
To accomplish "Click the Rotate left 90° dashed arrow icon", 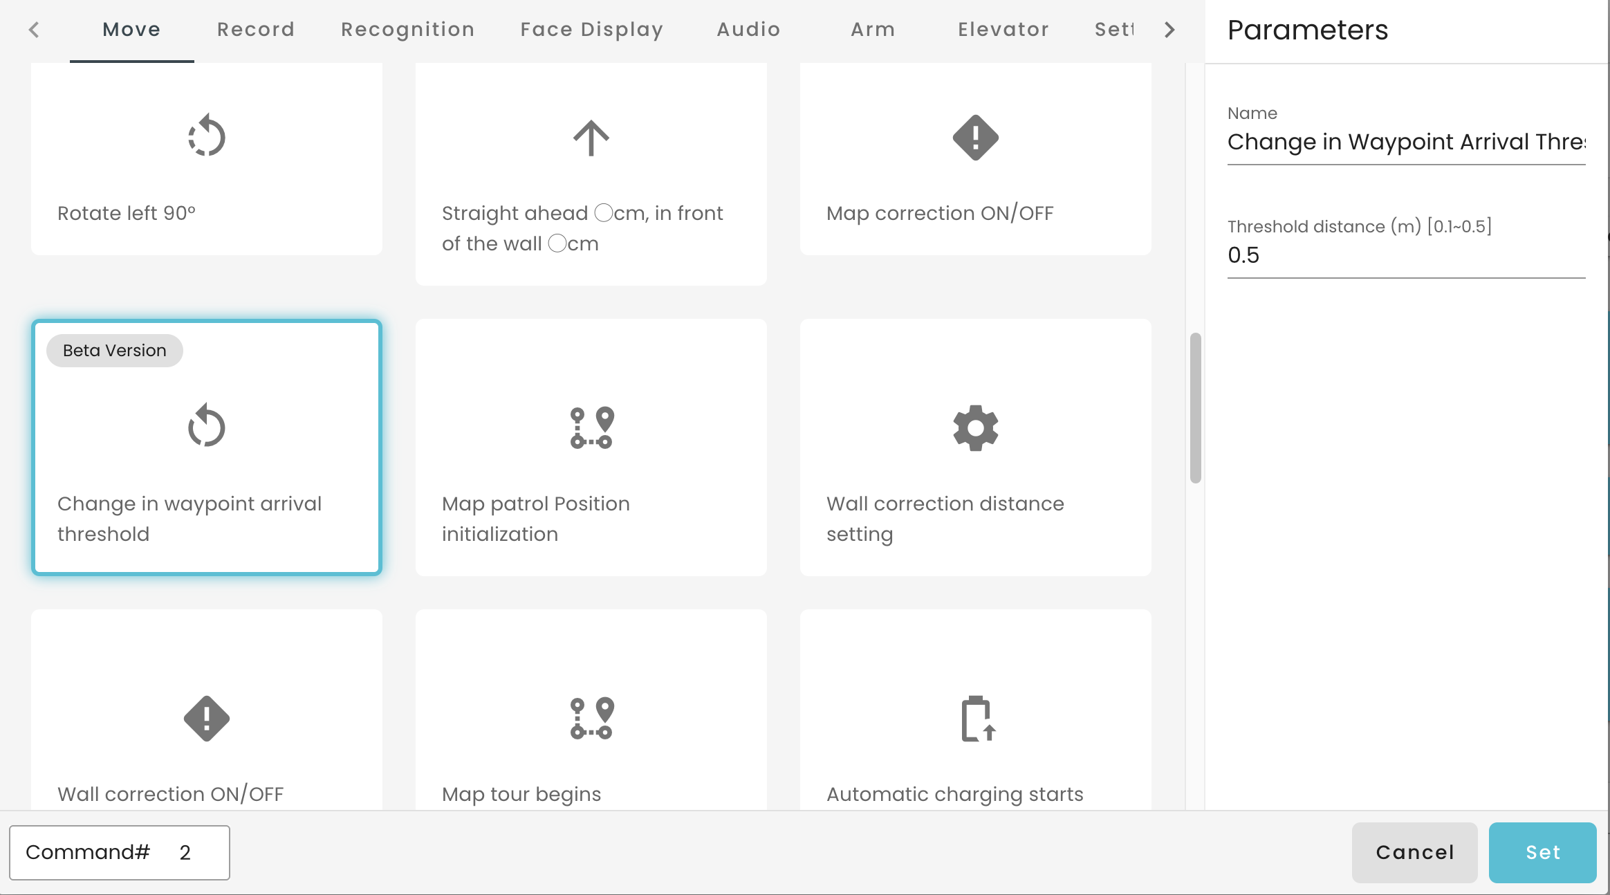I will coord(207,136).
